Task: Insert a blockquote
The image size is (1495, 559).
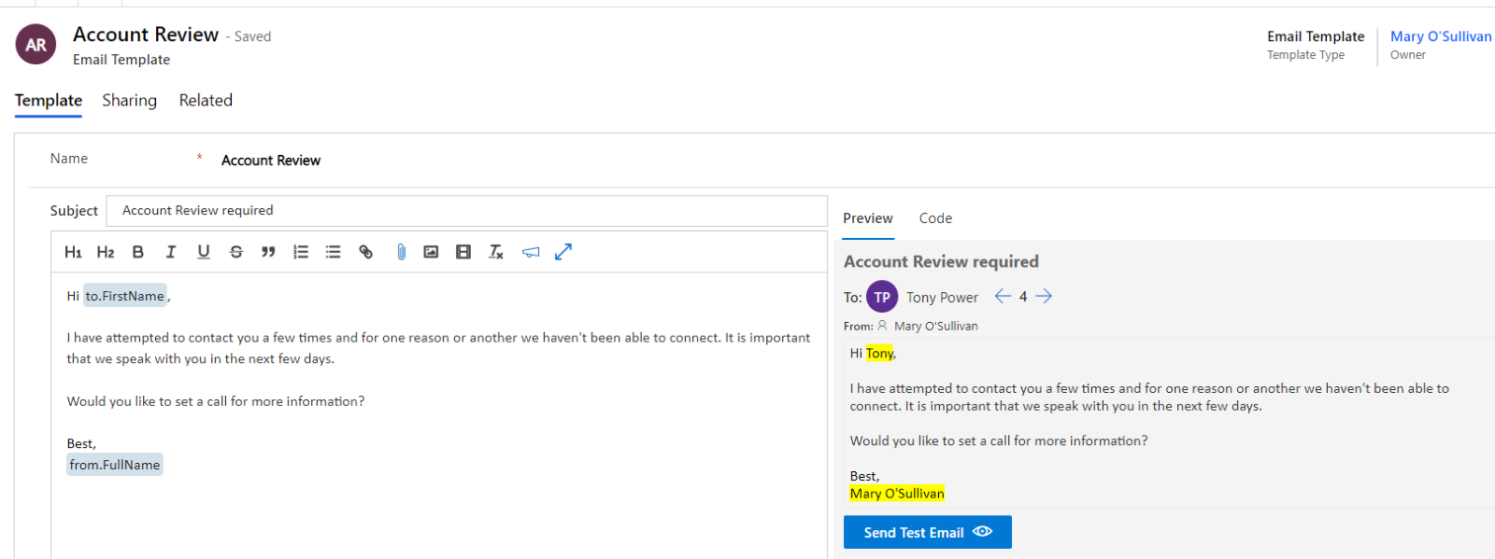Action: tap(268, 252)
